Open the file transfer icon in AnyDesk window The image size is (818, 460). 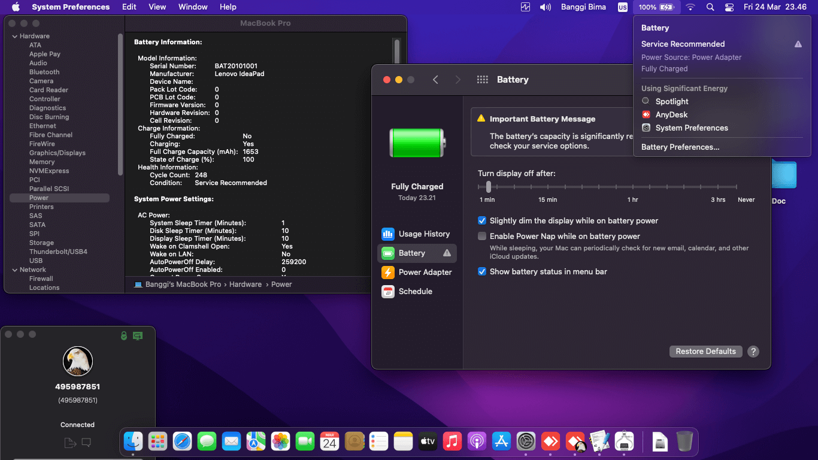point(69,443)
